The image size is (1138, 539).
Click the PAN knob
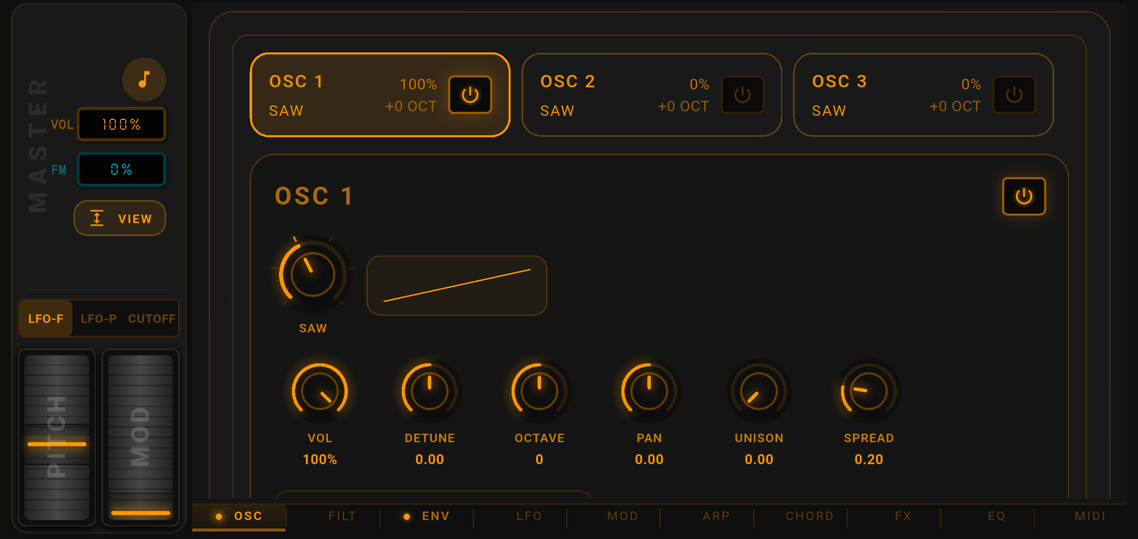click(649, 391)
